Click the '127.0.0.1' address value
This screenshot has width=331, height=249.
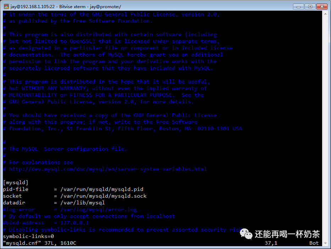coord(75,223)
